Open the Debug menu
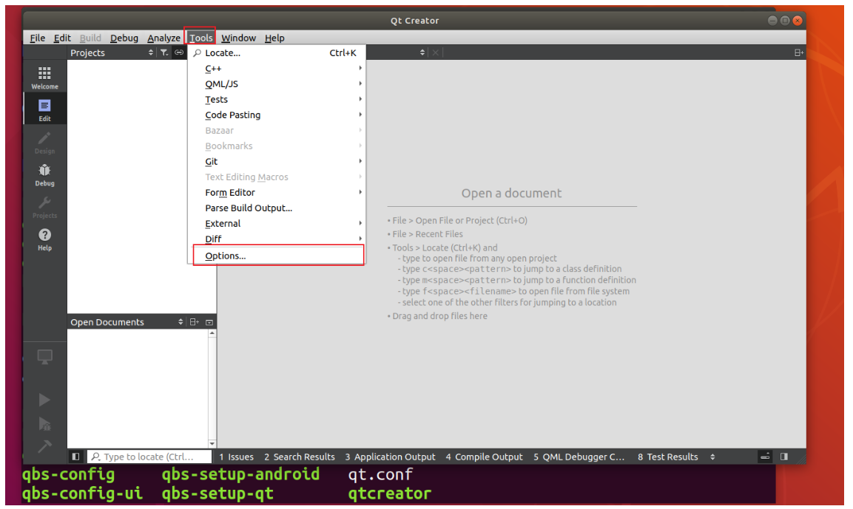The image size is (853, 509). 124,38
